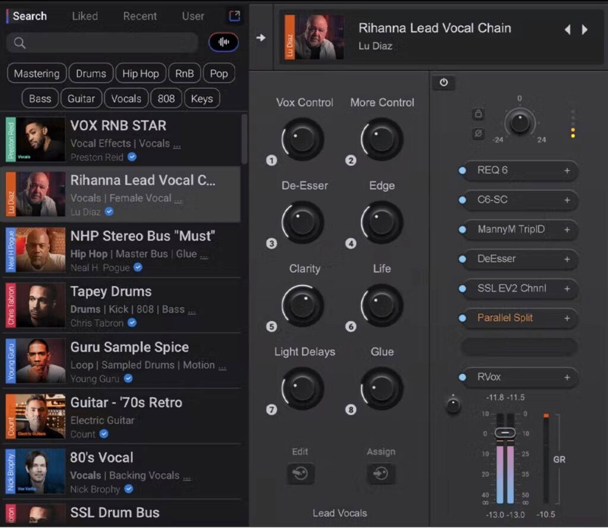
Task: Filter presets by Vocals tag
Action: [x=126, y=99]
